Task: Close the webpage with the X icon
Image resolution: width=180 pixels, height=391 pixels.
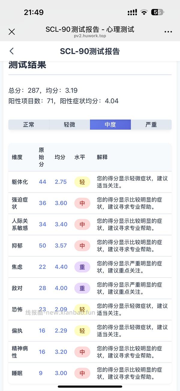Action: (x=11, y=31)
